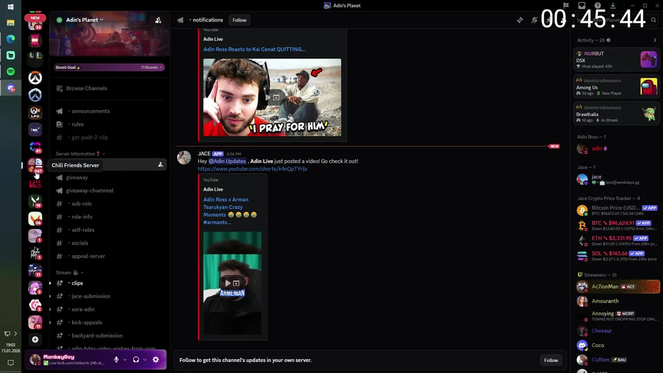This screenshot has height=373, width=663.
Task: Open the Threads icon in header
Action: pyautogui.click(x=520, y=20)
